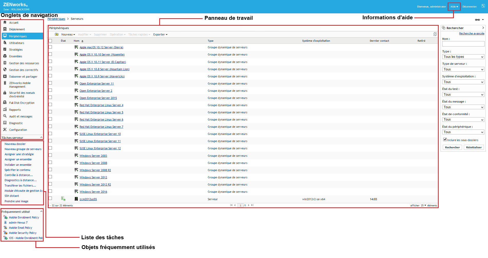The image size is (488, 258).
Task: Collapse the Fréquemment utilisé section
Action: coord(41,211)
